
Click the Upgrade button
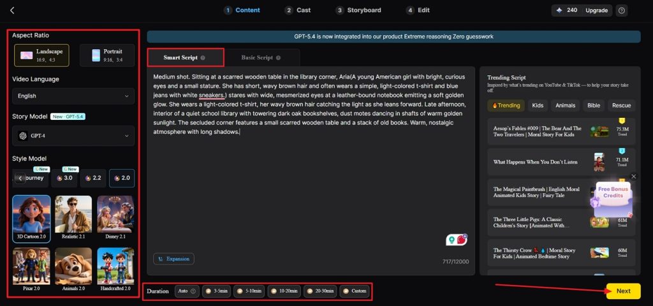point(596,10)
